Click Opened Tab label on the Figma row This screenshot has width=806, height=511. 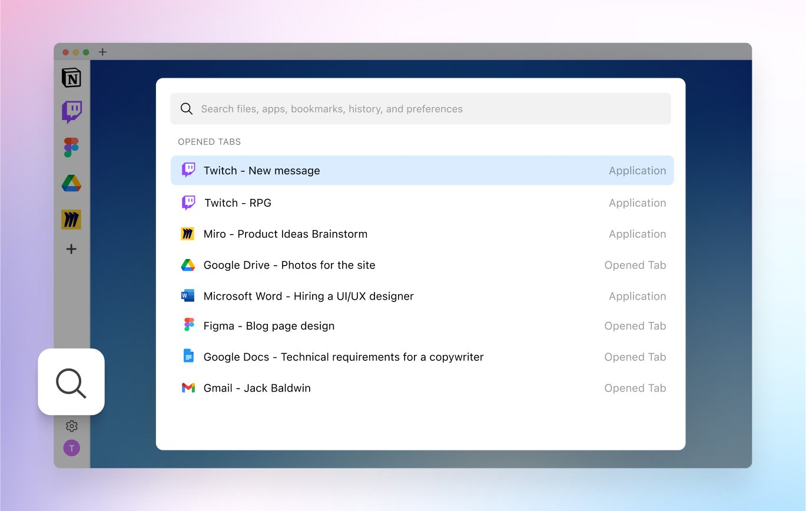coord(635,326)
